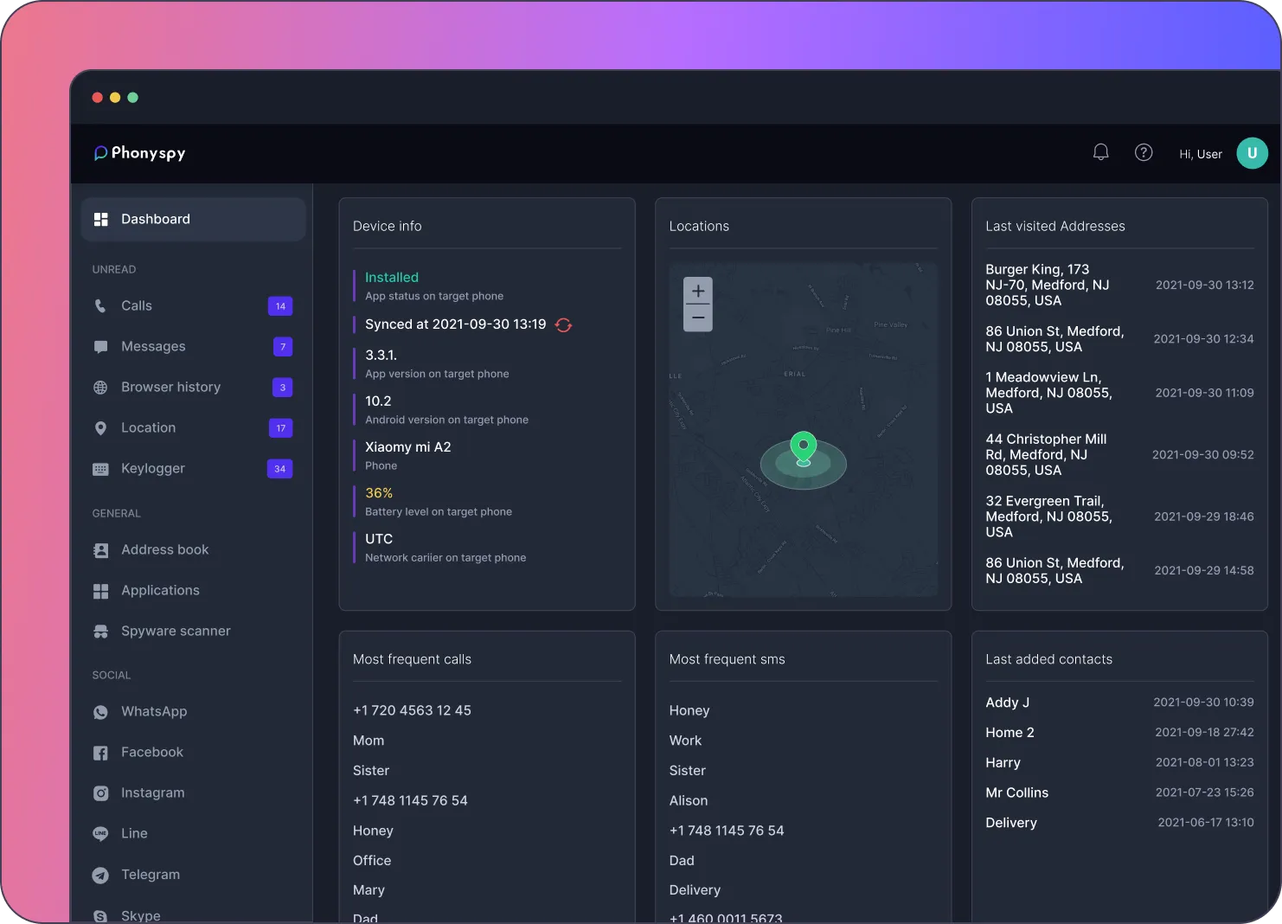Viewport: 1282px width, 924px height.
Task: Click the Location unread badge showing 17
Action: coord(280,428)
